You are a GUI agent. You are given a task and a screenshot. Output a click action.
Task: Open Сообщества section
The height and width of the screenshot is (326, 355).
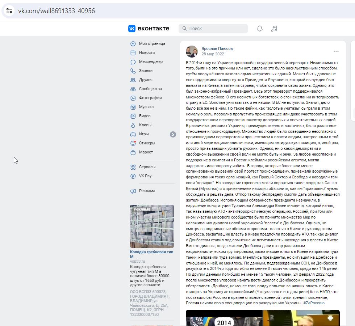[x=150, y=89]
